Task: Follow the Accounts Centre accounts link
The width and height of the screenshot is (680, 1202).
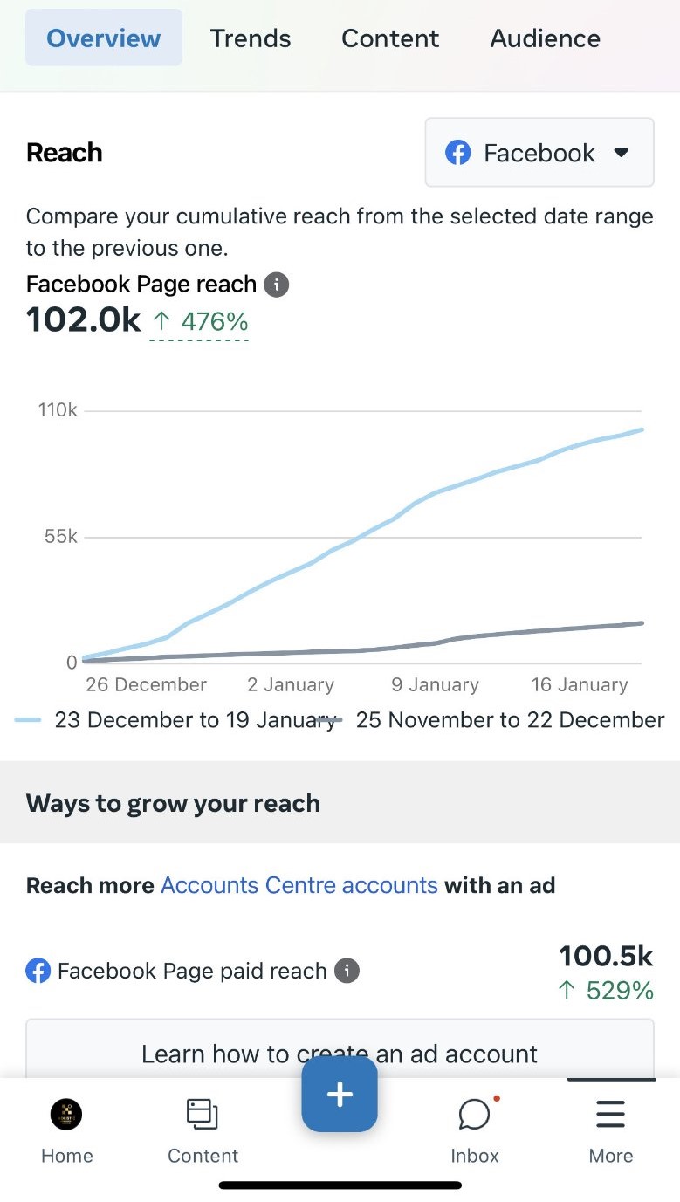Action: tap(299, 885)
